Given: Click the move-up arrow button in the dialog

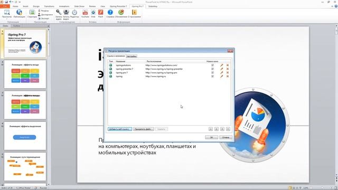Looking at the screenshot, I should 217,129.
